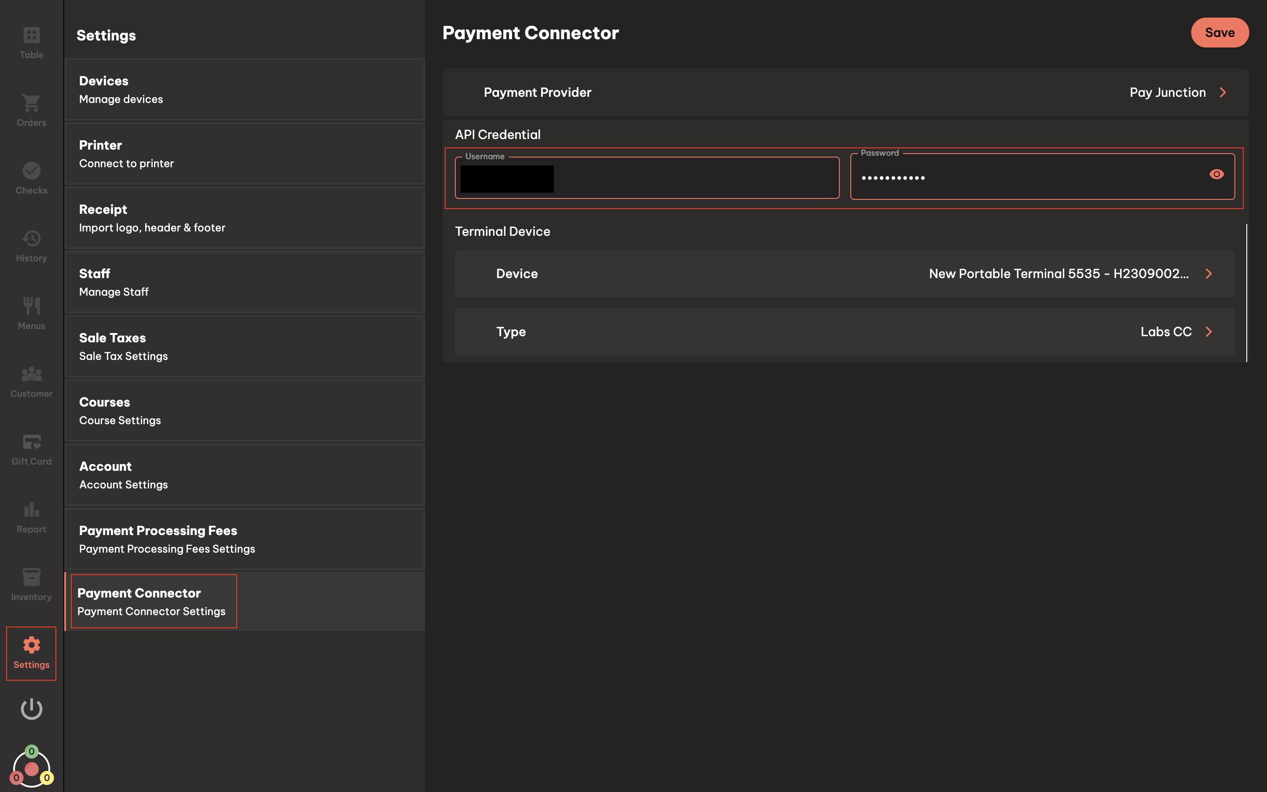
Task: Toggle password visibility with the eye icon
Action: [1216, 173]
